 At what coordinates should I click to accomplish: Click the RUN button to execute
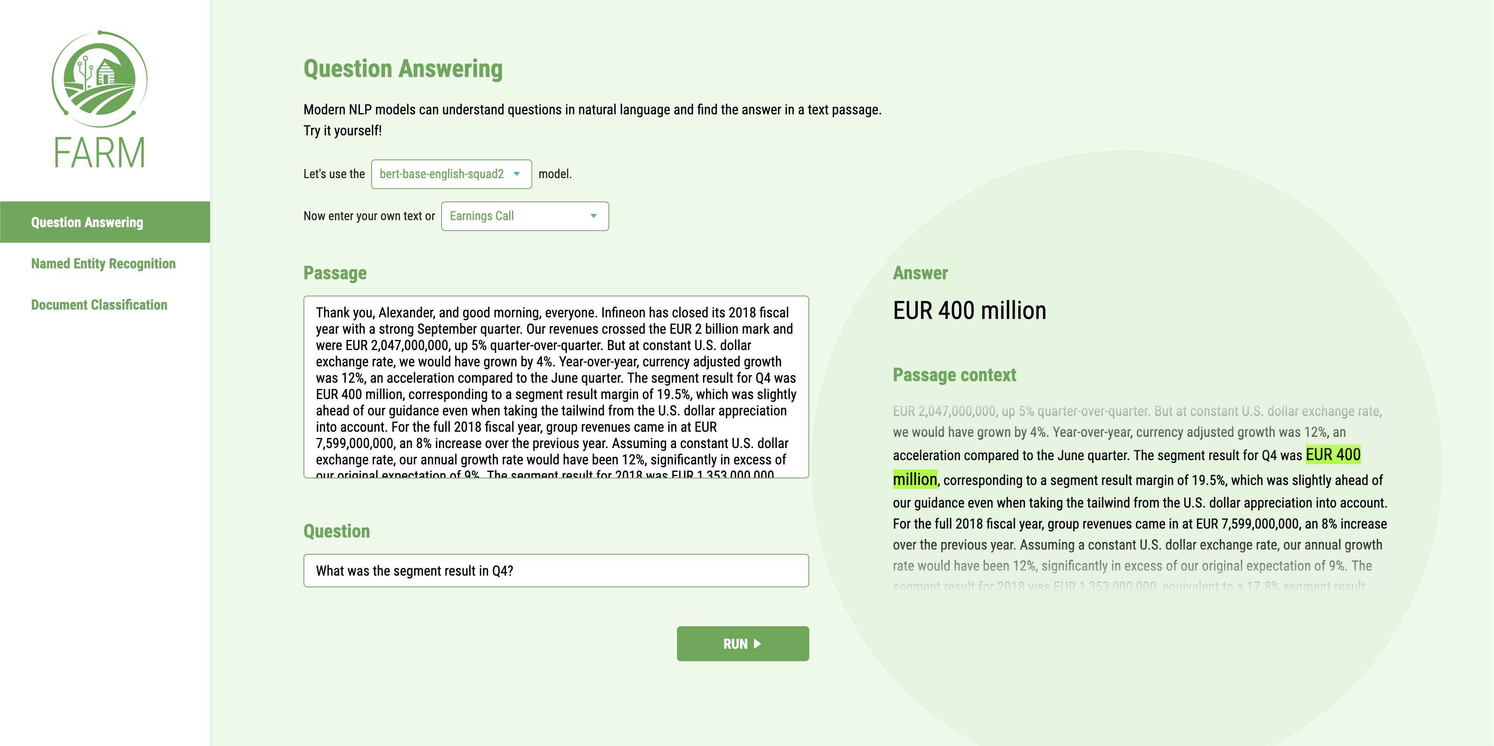(x=742, y=642)
